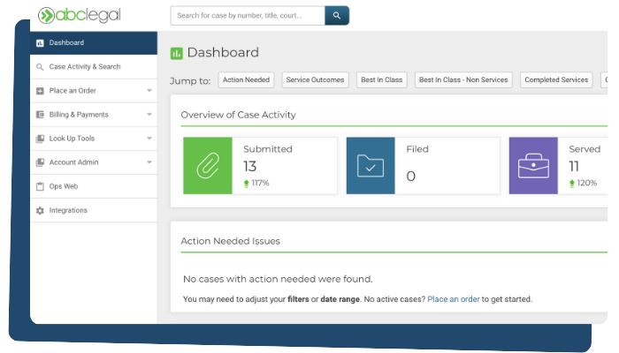Click the Dashboard page title text

[223, 53]
